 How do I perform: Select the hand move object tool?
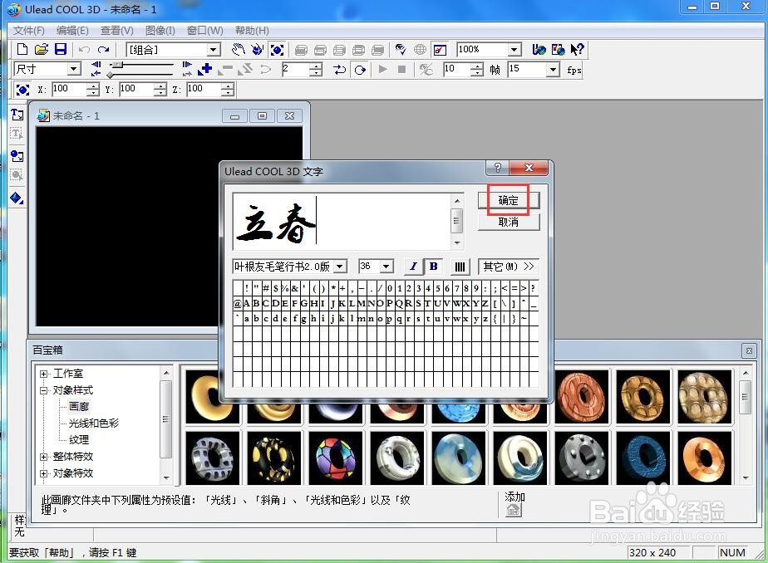tap(238, 49)
